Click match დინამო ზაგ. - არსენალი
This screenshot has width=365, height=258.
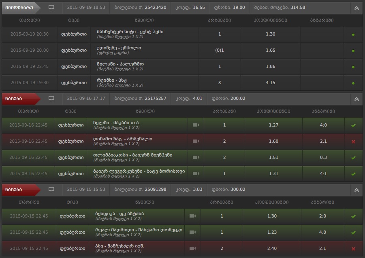point(123,139)
